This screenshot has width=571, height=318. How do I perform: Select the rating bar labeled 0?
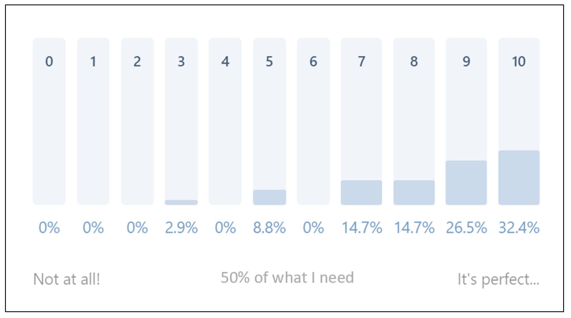click(x=49, y=121)
